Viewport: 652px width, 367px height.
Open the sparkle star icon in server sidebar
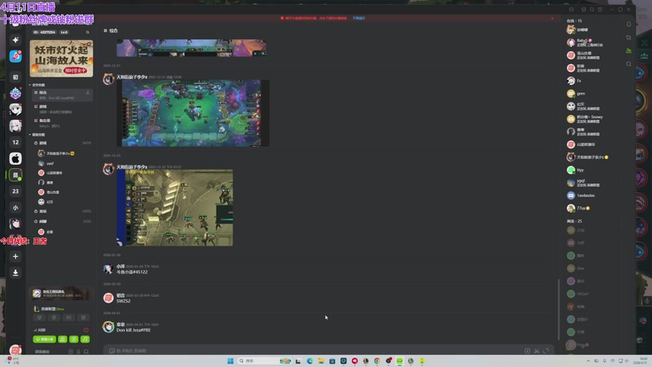(15, 40)
